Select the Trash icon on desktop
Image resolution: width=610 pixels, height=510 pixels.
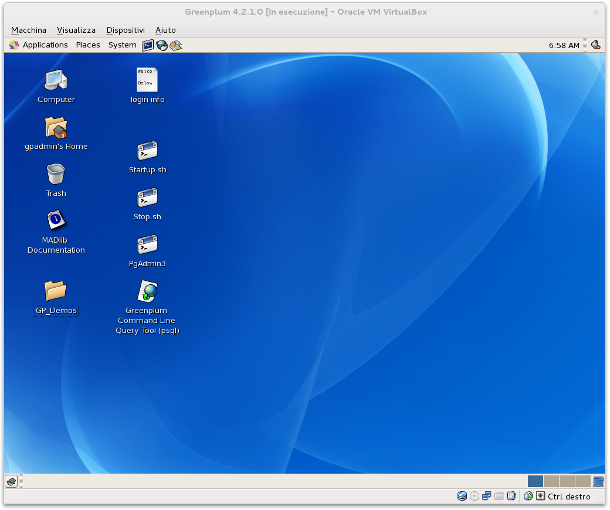tap(56, 174)
